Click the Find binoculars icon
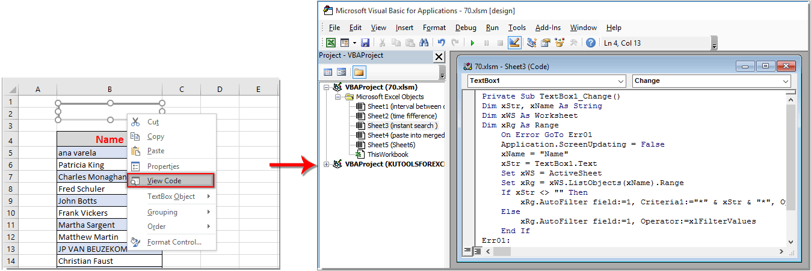The width and height of the screenshot is (811, 271). coord(424,43)
